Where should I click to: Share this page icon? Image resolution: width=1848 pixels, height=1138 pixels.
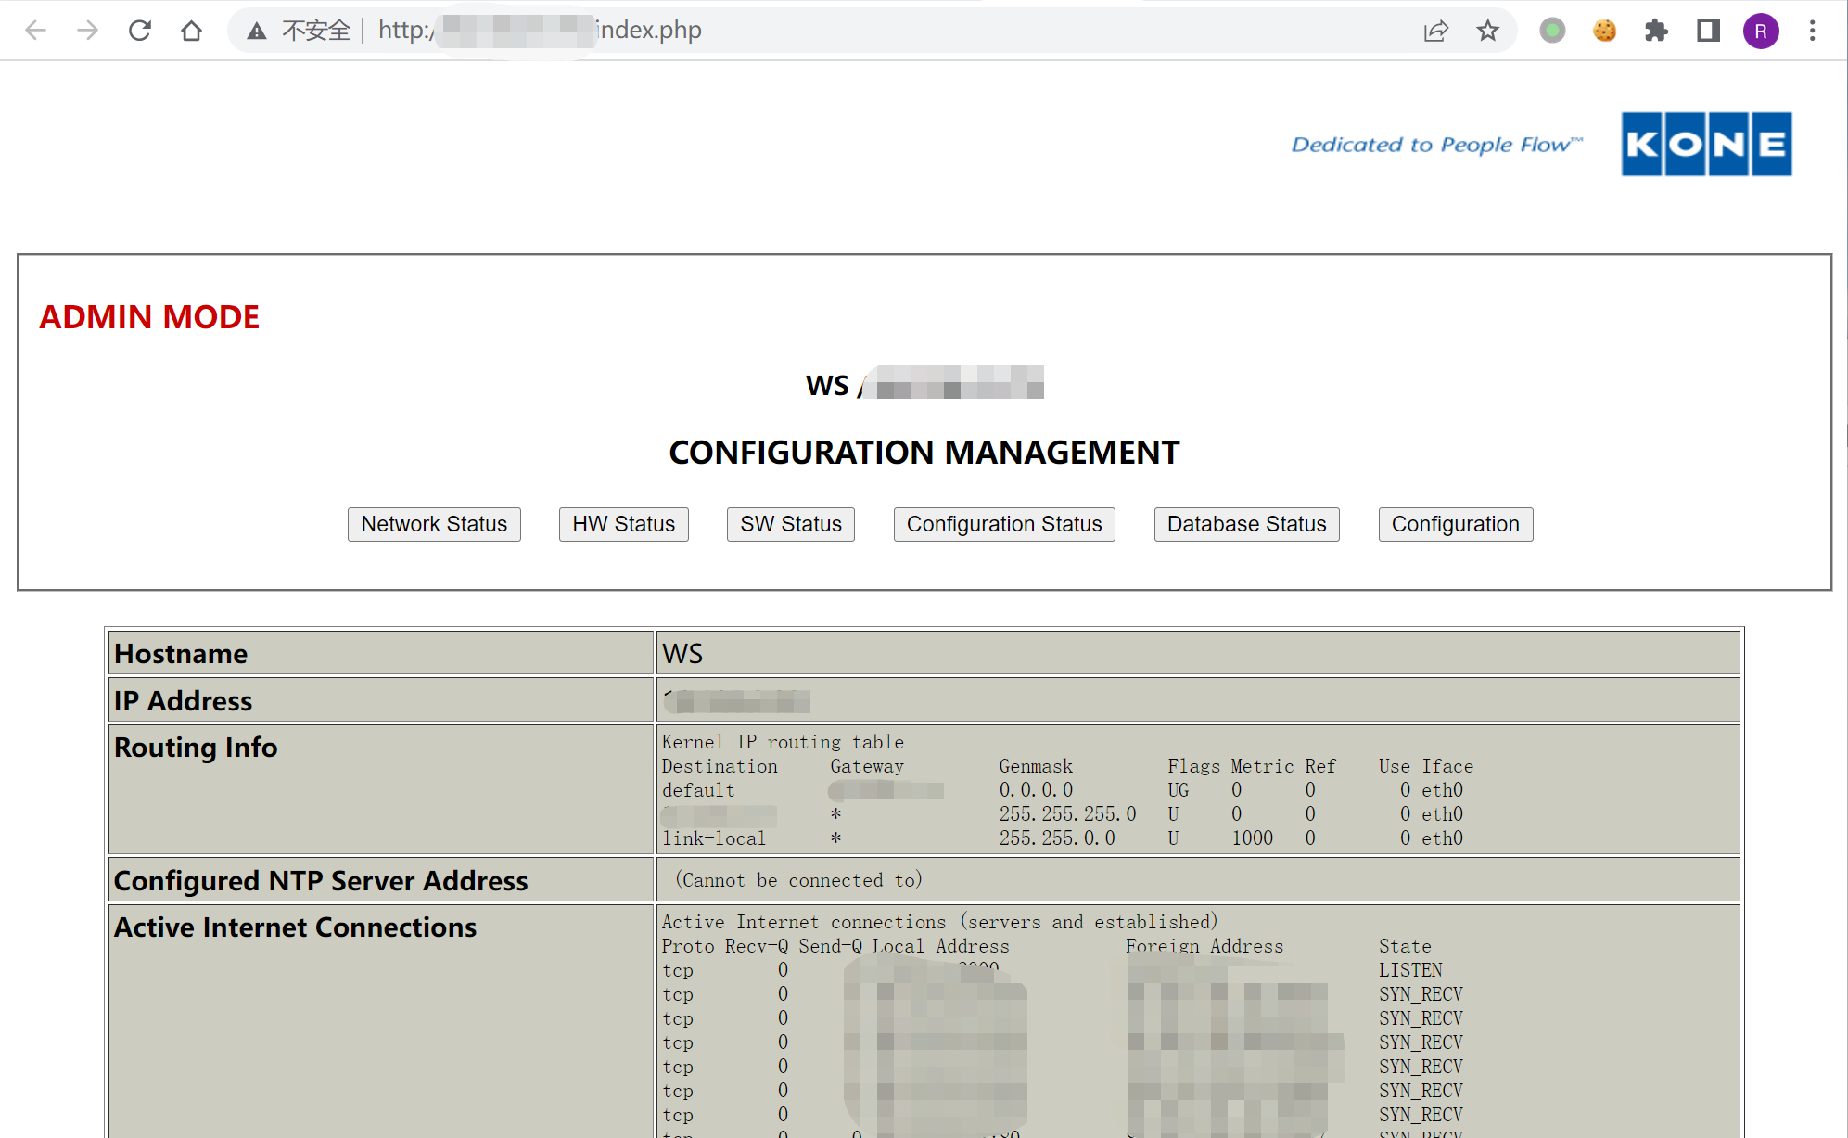pyautogui.click(x=1435, y=31)
